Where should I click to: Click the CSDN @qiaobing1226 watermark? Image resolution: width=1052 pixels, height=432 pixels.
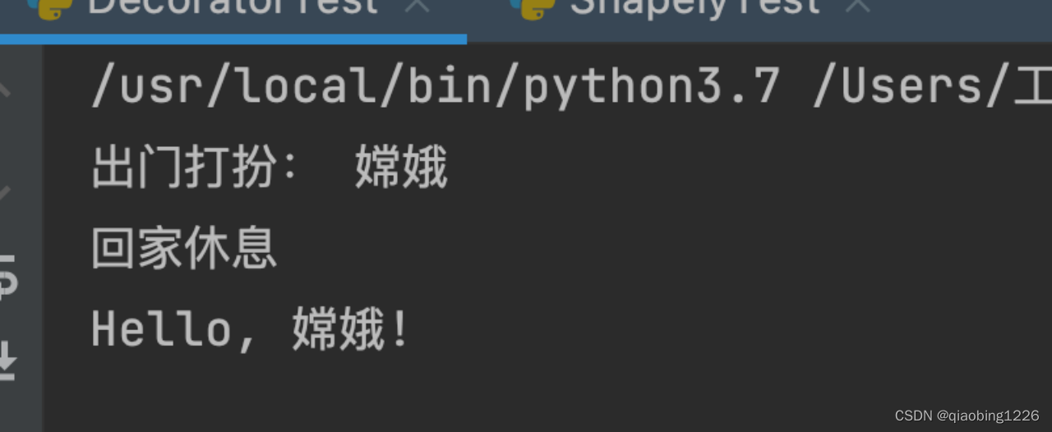pyautogui.click(x=967, y=416)
